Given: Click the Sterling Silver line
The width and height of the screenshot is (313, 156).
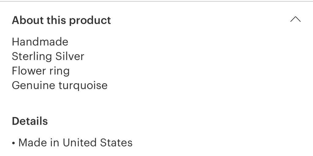Looking at the screenshot, I should tap(48, 56).
